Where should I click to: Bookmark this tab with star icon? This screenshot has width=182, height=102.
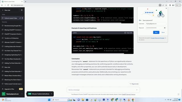click(166, 5)
